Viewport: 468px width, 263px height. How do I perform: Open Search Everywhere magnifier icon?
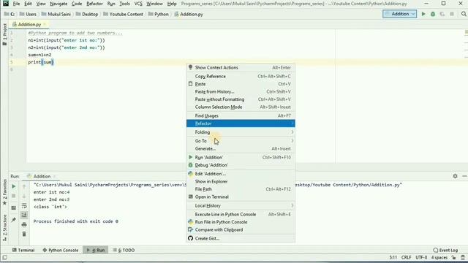click(464, 14)
